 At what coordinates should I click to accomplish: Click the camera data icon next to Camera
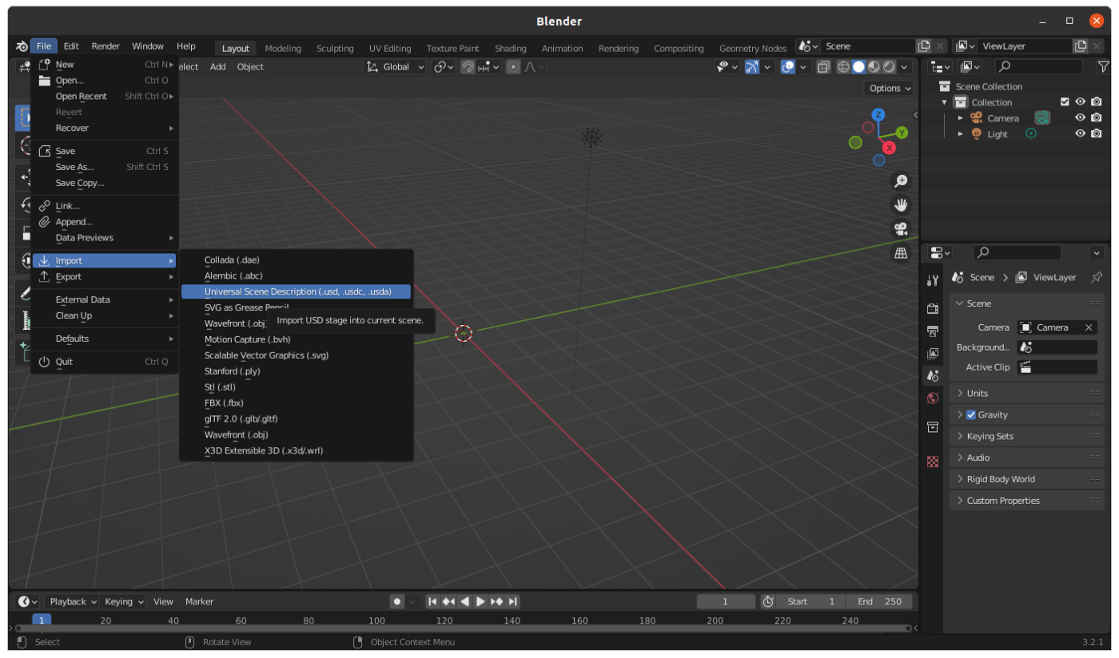(1042, 118)
